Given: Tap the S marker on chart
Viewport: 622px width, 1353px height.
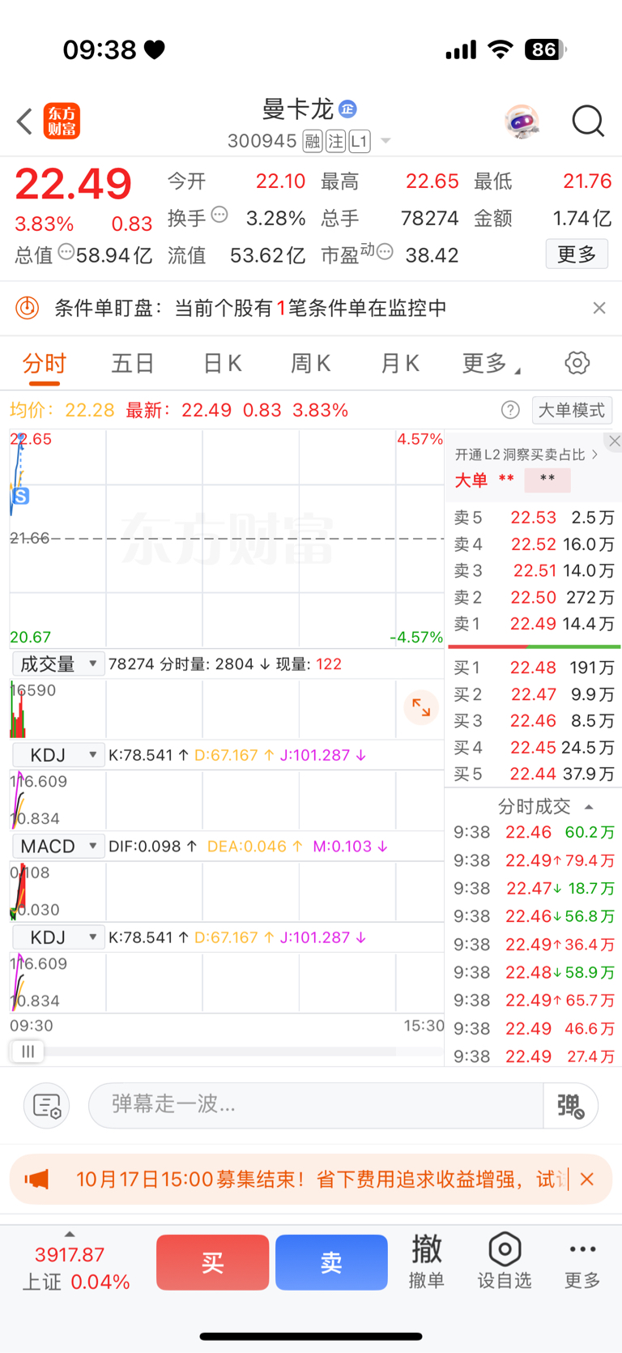Looking at the screenshot, I should click(21, 496).
